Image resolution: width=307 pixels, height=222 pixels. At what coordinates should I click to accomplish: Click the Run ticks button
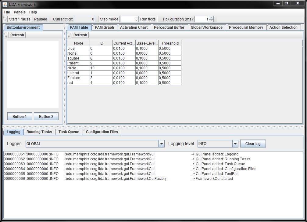tap(148, 19)
